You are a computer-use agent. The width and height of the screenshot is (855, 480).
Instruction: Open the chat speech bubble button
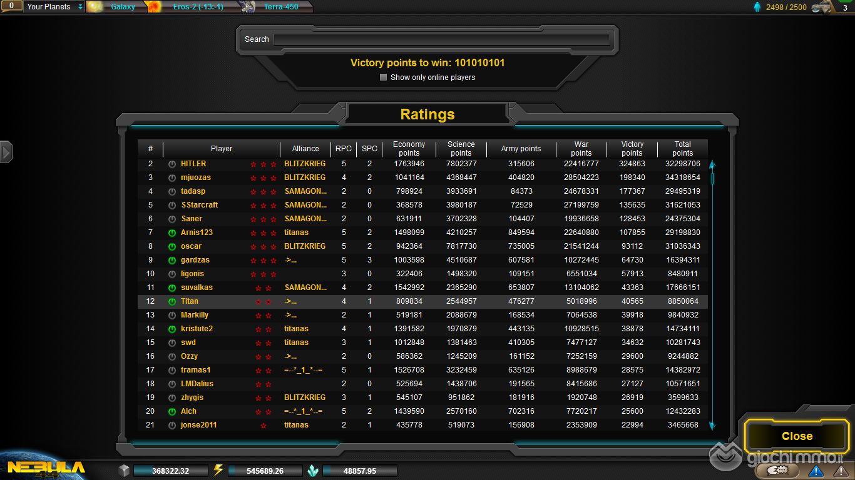tap(781, 470)
